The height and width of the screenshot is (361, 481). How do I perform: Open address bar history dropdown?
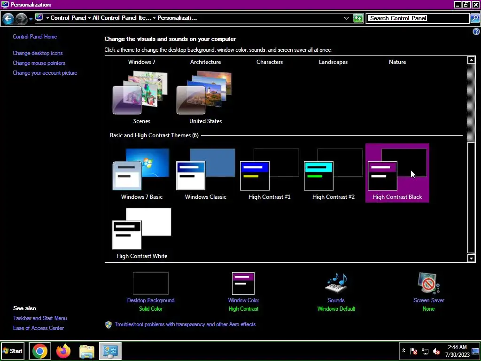(x=346, y=18)
